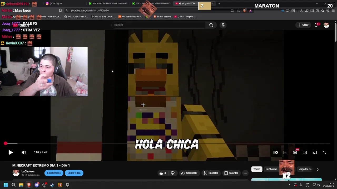Select the 'Todos' filter chip
The height and width of the screenshot is (189, 337).
pyautogui.click(x=257, y=169)
